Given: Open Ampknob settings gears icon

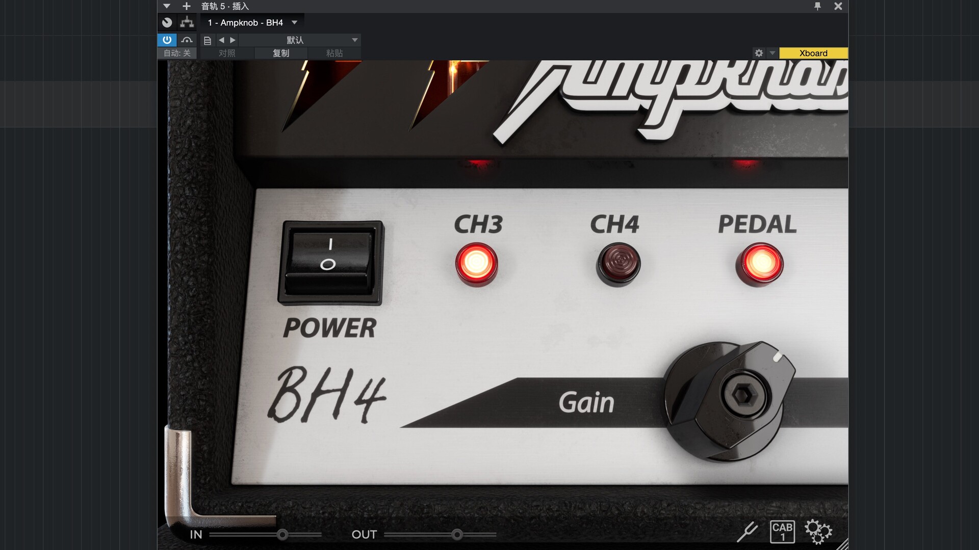Looking at the screenshot, I should 818,532.
